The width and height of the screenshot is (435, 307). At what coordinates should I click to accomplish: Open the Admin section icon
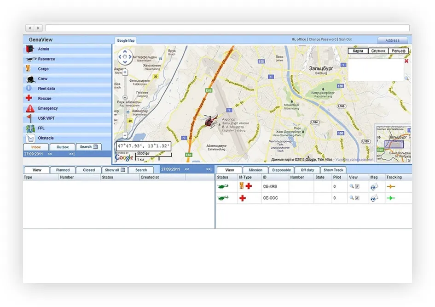29,49
